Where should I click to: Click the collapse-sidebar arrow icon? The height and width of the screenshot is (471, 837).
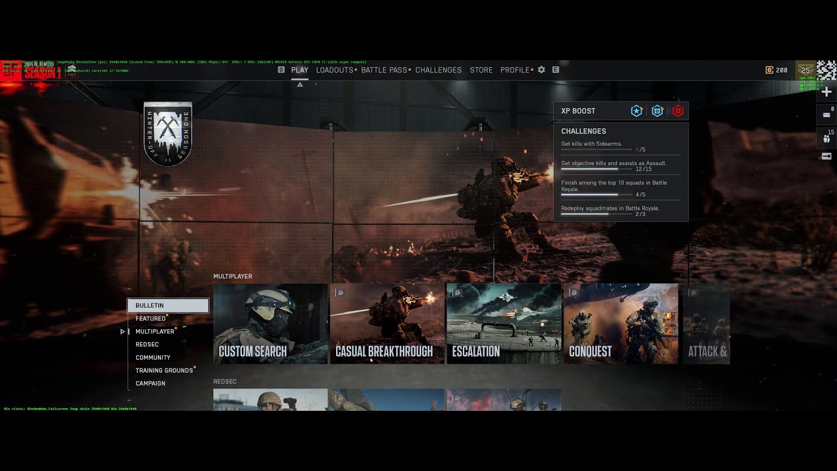[827, 156]
